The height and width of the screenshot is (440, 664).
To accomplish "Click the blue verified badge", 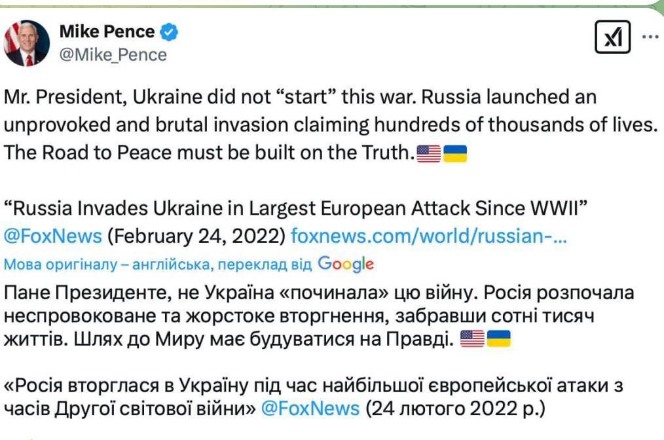I will point(170,31).
